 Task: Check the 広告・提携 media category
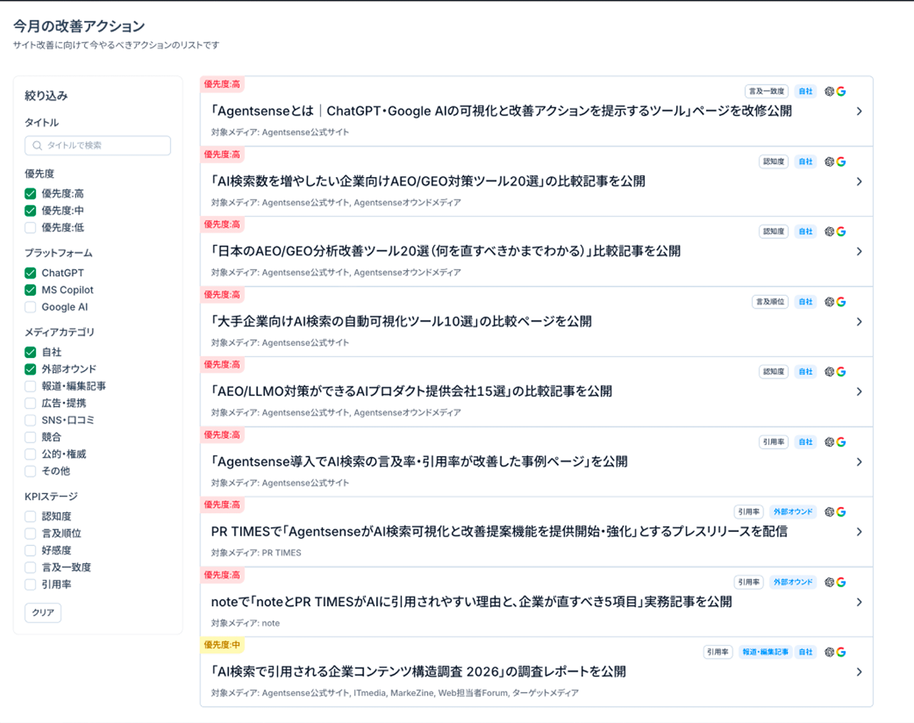(30, 403)
